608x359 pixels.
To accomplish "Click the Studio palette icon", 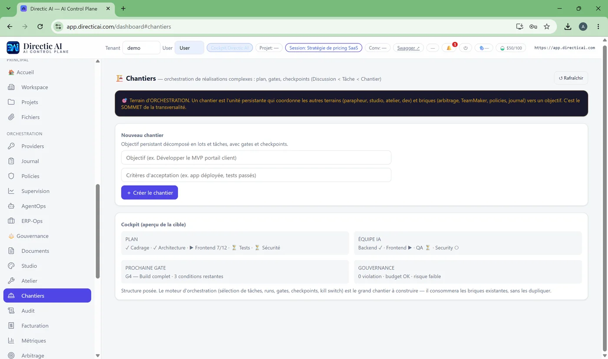I will tap(12, 266).
